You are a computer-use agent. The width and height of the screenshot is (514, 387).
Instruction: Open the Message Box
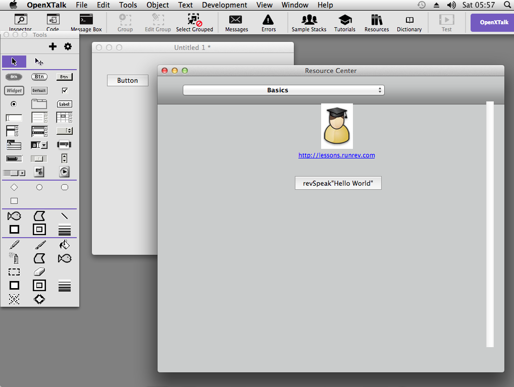click(x=86, y=23)
